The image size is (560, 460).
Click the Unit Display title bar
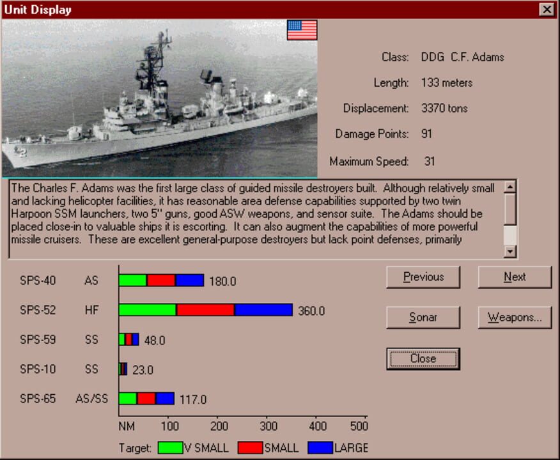(256, 10)
